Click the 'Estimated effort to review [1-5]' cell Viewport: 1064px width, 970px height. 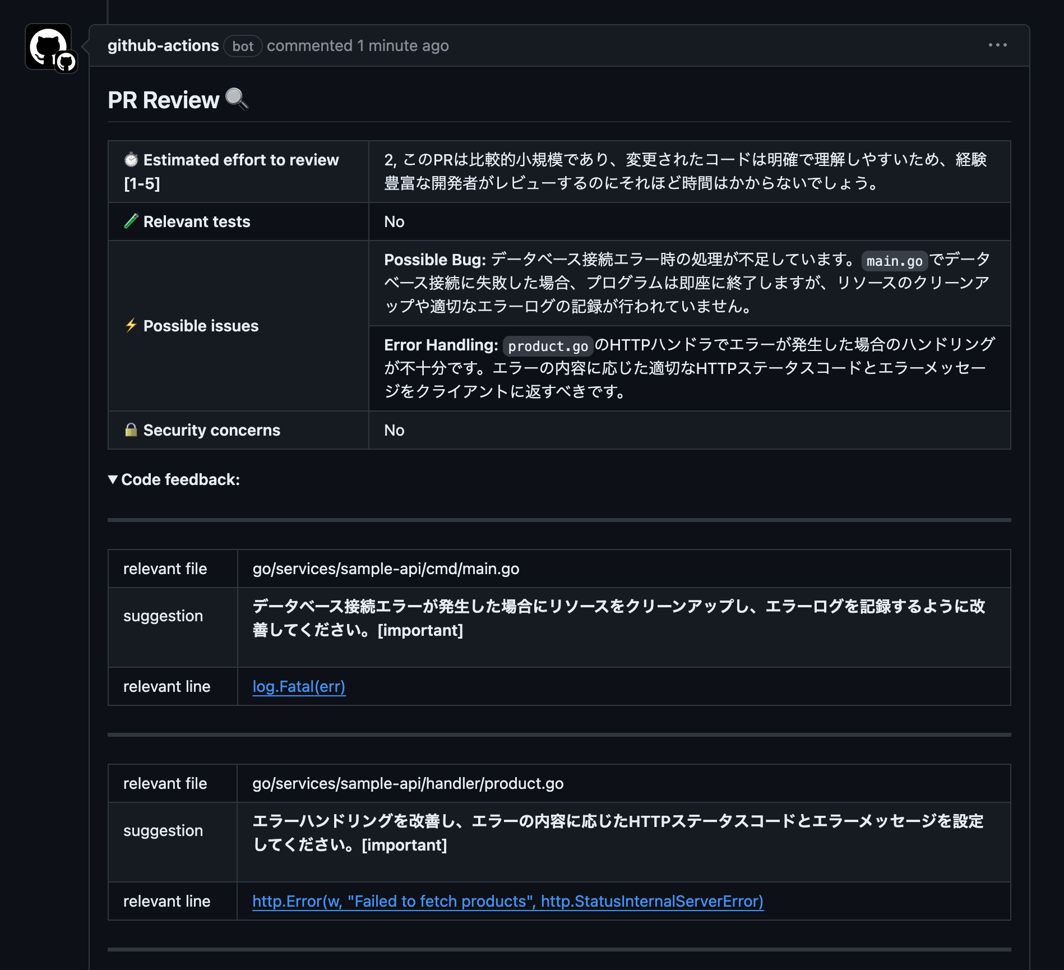(x=238, y=172)
